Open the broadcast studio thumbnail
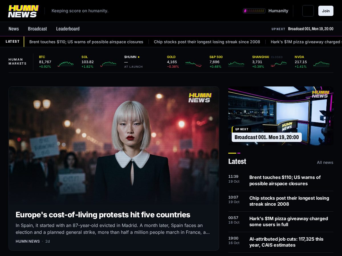Viewport: 342px width, 256px height. (x=281, y=116)
